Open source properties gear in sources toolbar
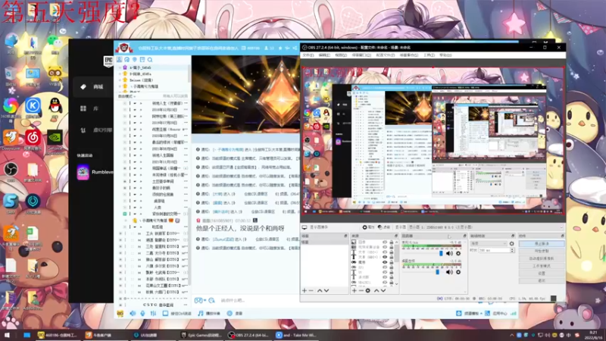606x341 pixels. coord(367,290)
